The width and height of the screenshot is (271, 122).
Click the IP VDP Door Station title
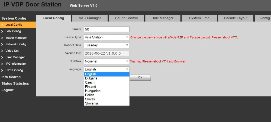tap(33, 5)
